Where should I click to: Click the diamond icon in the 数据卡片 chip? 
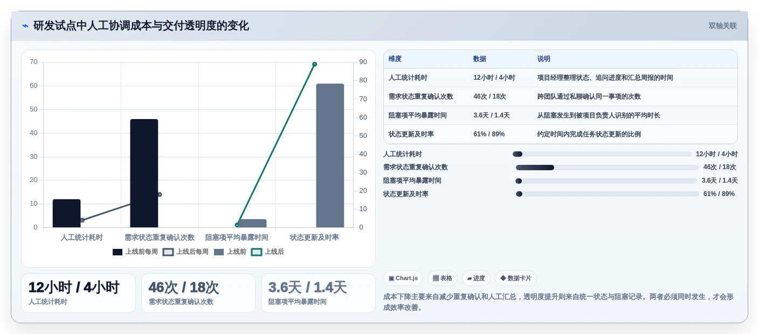[x=503, y=279]
